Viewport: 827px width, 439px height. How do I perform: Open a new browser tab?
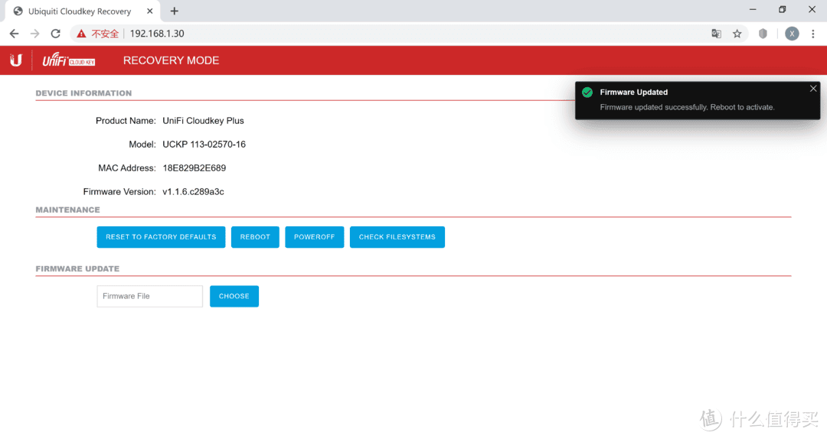pyautogui.click(x=175, y=11)
